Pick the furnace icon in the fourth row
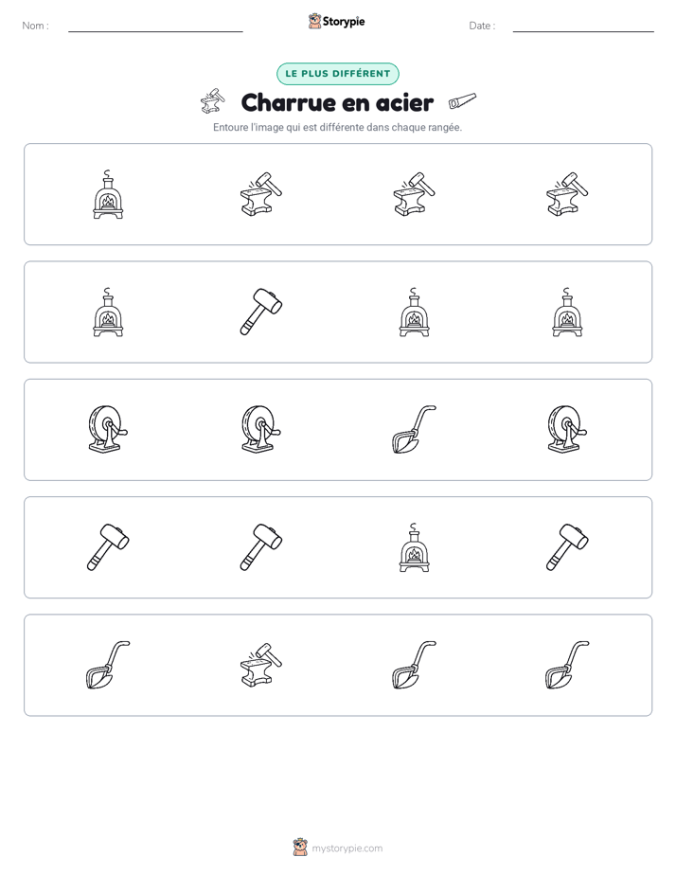The height and width of the screenshot is (875, 676). pos(414,547)
